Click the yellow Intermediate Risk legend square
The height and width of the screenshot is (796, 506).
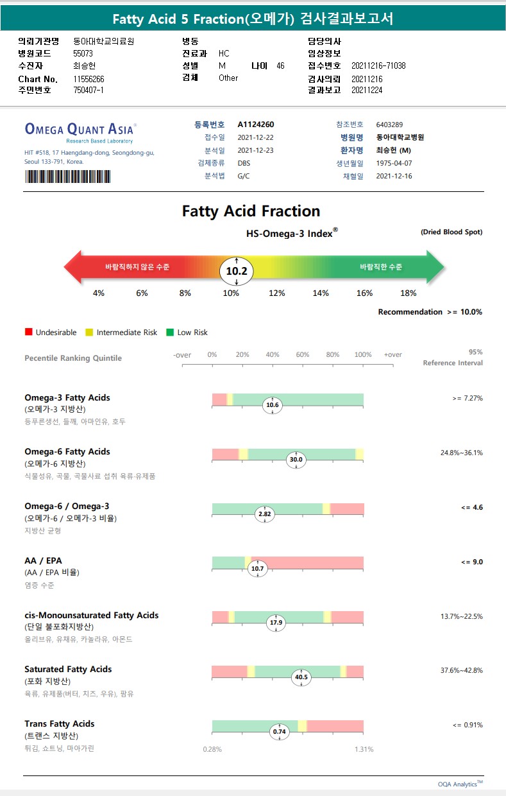point(89,333)
